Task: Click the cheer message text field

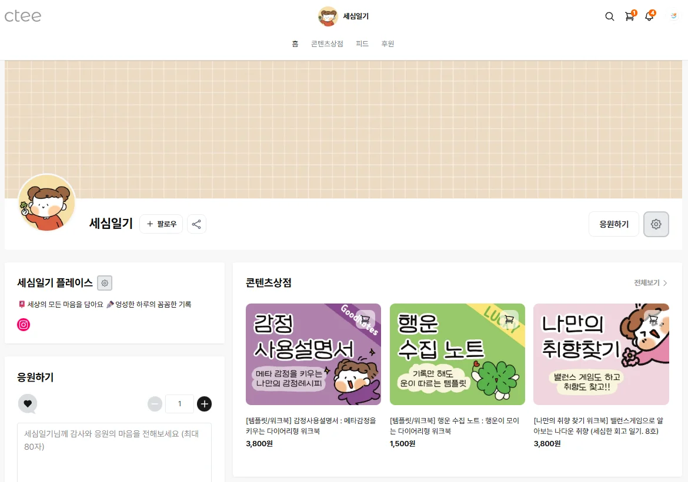Action: tap(115, 452)
